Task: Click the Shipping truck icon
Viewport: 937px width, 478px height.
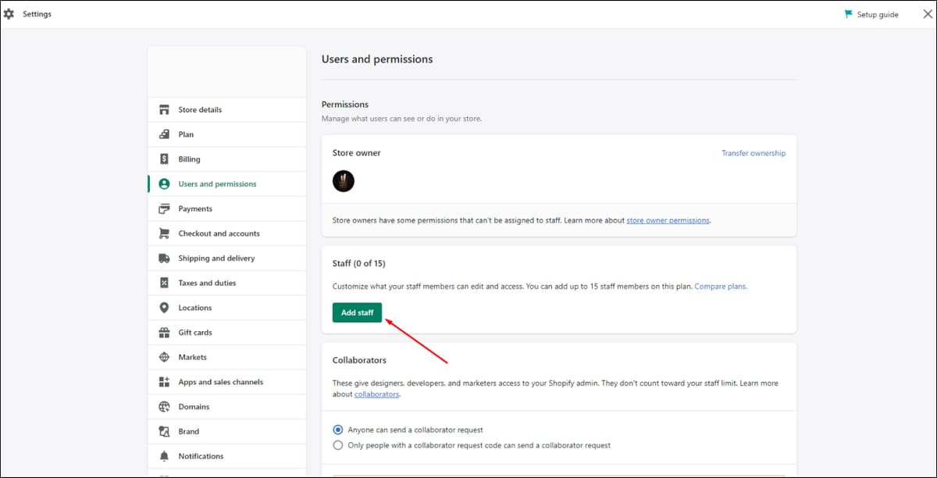Action: [164, 259]
